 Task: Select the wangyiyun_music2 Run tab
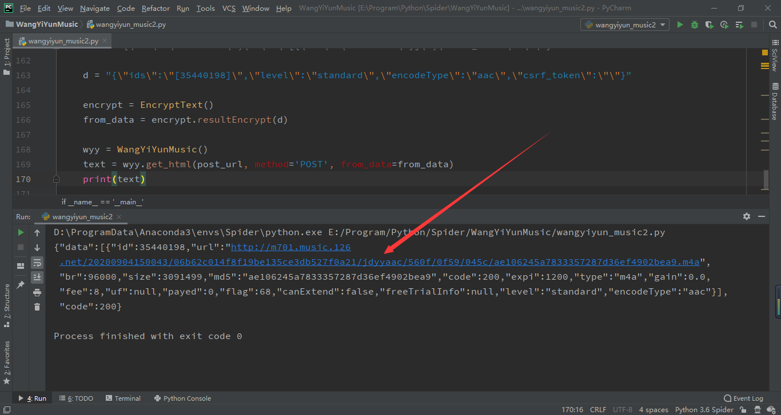82,216
